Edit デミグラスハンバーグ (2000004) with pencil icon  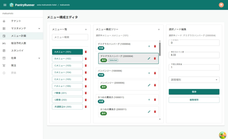point(149,58)
